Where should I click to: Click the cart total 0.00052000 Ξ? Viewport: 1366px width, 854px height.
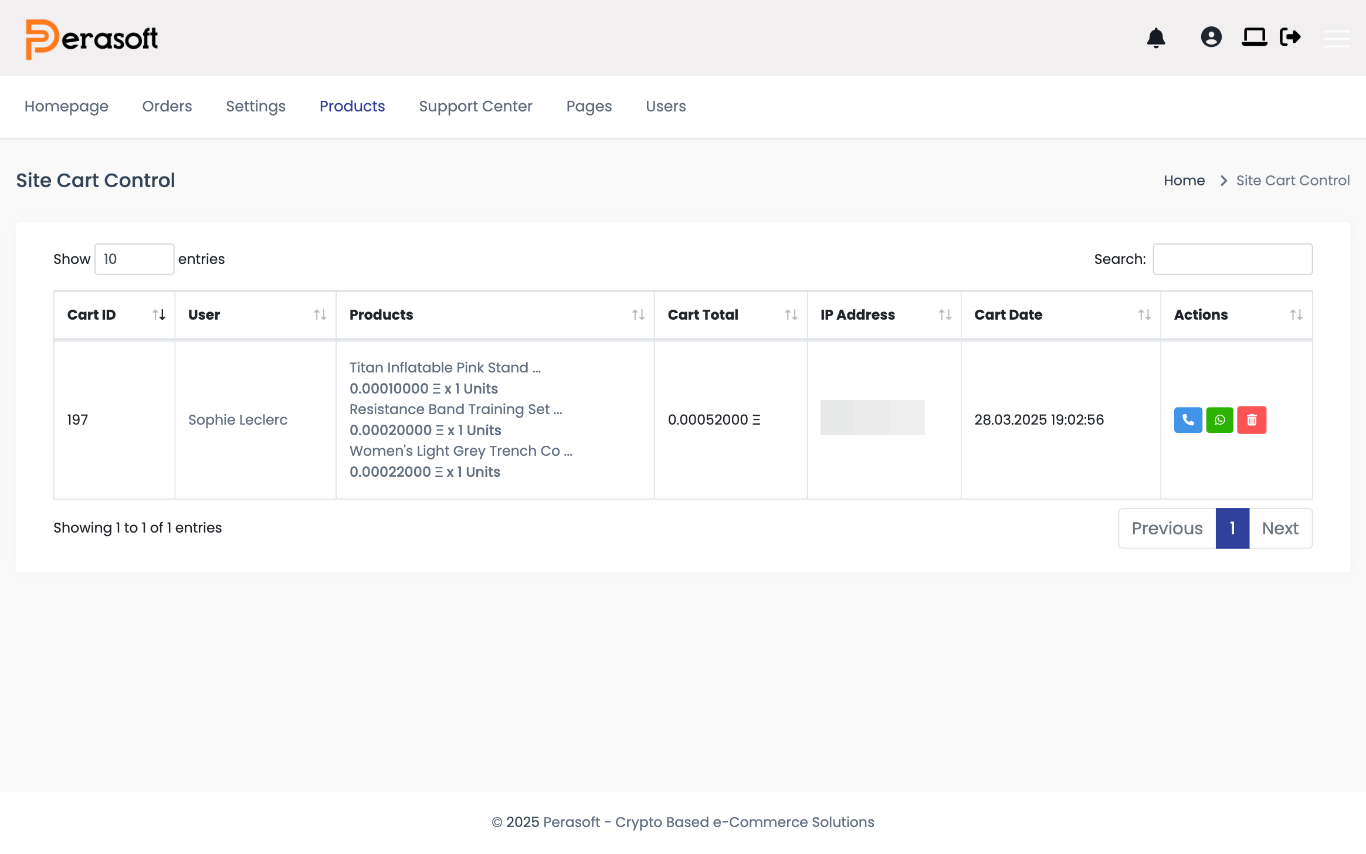point(714,420)
